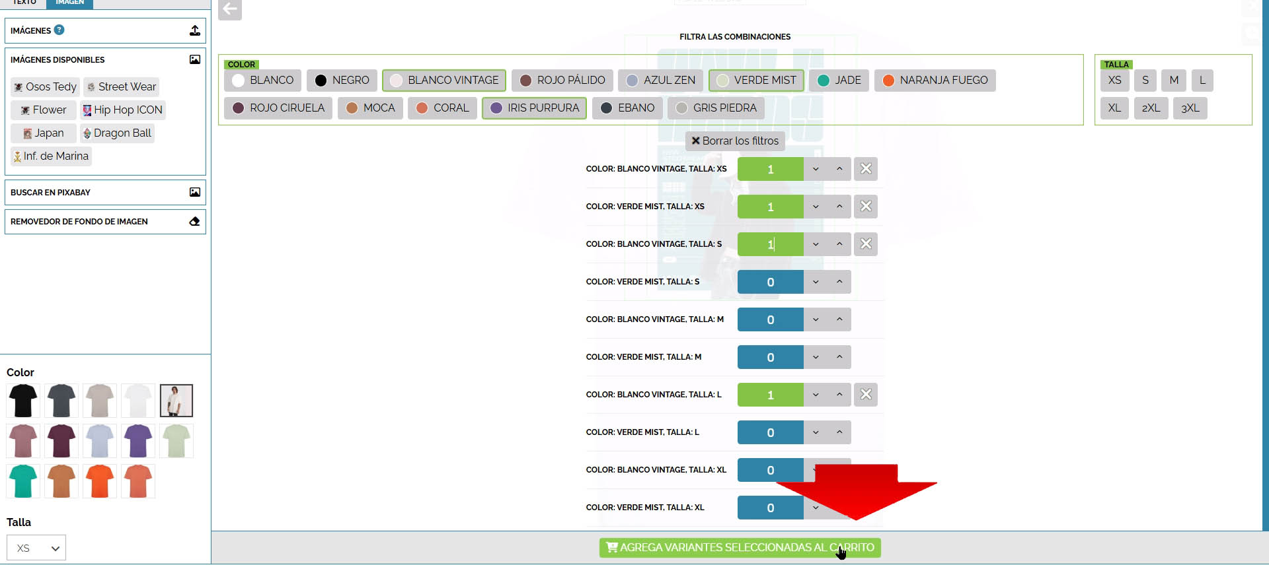1269x565 pixels.
Task: Toggle the Verde Mist color filter
Action: (x=756, y=81)
